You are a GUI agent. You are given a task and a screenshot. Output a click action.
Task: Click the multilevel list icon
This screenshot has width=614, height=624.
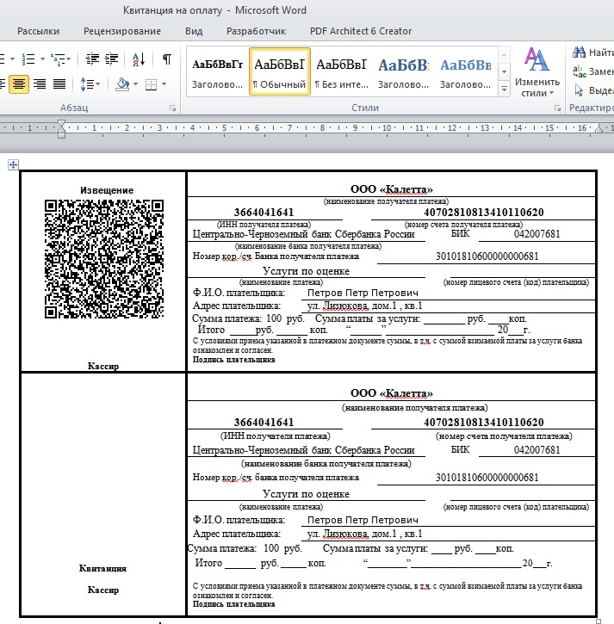coord(59,59)
